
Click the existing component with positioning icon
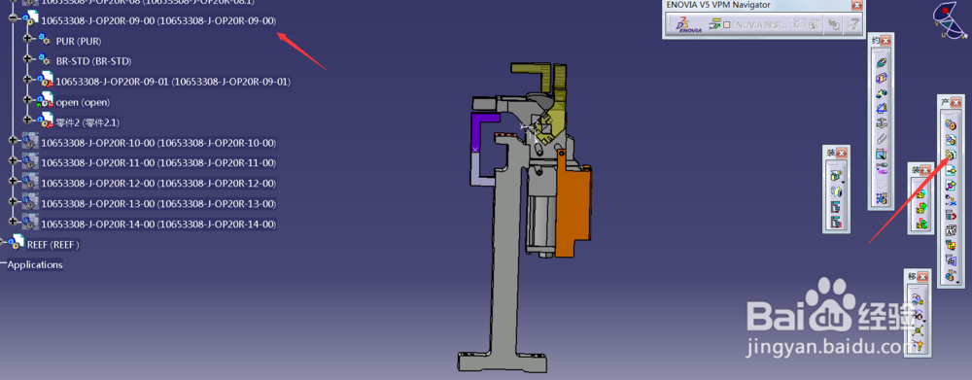click(x=951, y=186)
